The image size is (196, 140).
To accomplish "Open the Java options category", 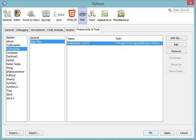I will (59, 16).
